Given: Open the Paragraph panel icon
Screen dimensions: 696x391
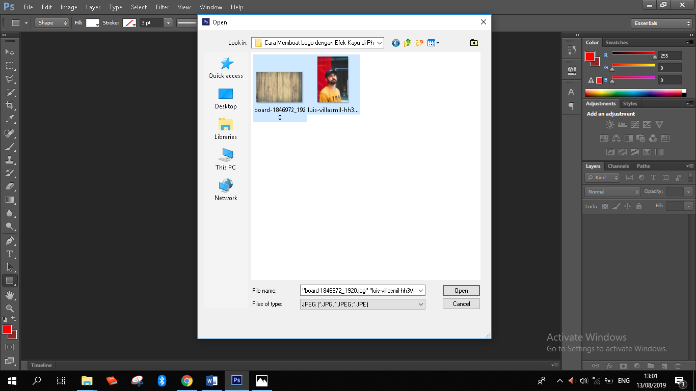Looking at the screenshot, I should coord(572,106).
